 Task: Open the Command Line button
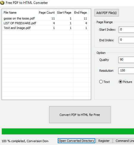click(x=124, y=141)
